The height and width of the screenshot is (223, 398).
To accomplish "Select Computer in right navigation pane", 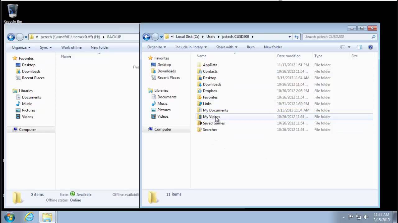I will 163,129.
